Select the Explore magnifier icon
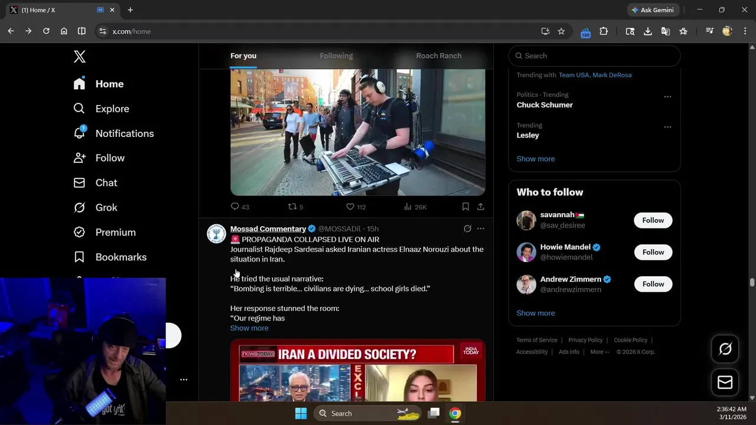This screenshot has width=756, height=425. [x=79, y=109]
